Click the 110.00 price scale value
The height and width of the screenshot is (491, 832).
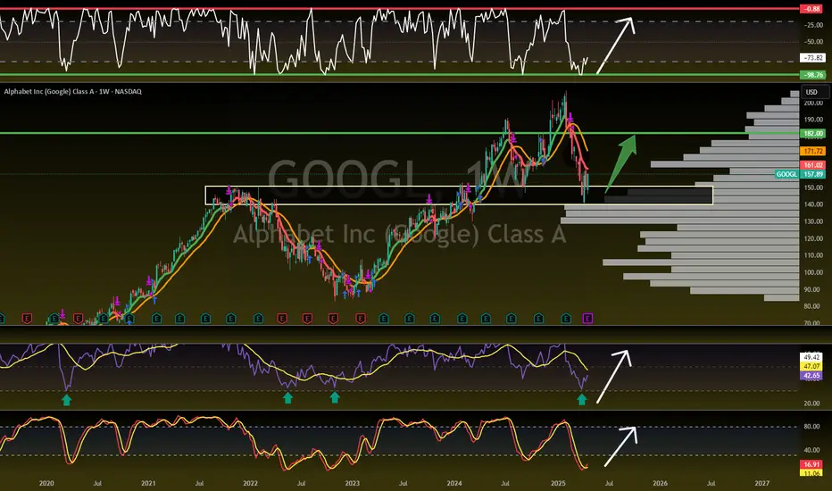click(813, 255)
